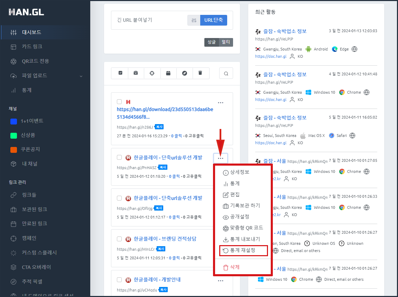Open CTA 오버레이 layers icon
The height and width of the screenshot is (297, 398).
(x=13, y=267)
